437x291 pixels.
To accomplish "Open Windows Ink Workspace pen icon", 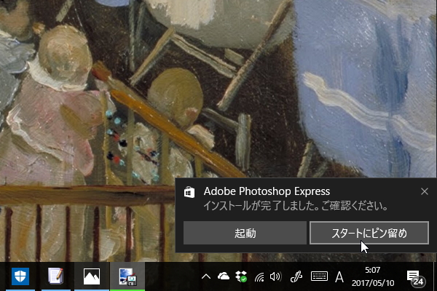I will tap(296, 276).
